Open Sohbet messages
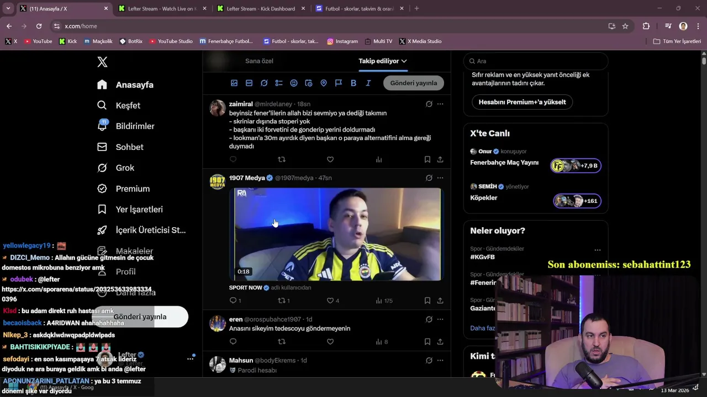Screen dimensions: 707x397 (x=120, y=147)
